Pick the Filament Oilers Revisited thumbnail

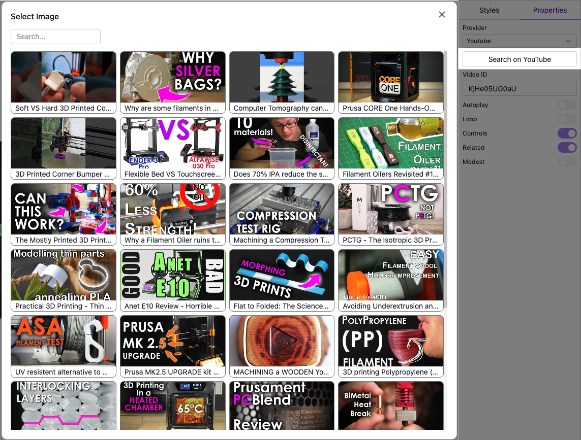point(390,143)
